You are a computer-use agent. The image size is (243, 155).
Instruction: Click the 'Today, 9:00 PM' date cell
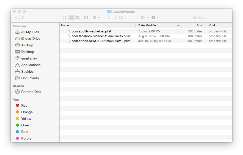point(149,31)
